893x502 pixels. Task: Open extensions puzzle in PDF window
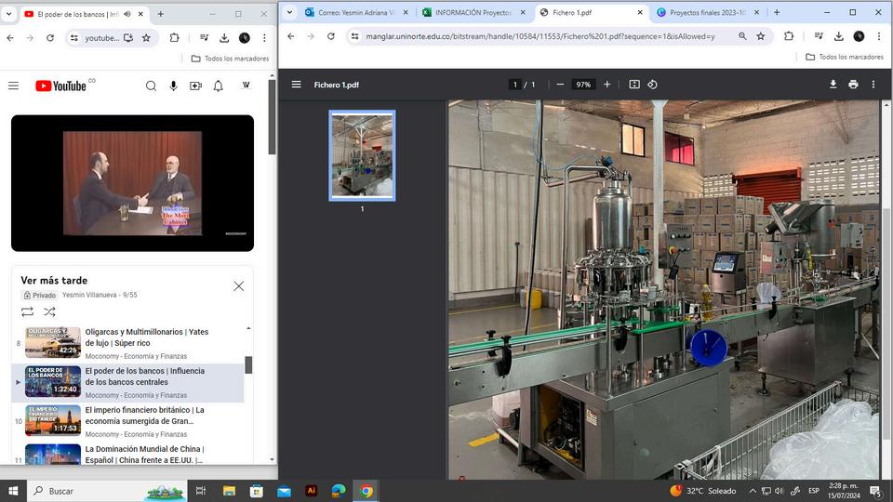pyautogui.click(x=789, y=36)
